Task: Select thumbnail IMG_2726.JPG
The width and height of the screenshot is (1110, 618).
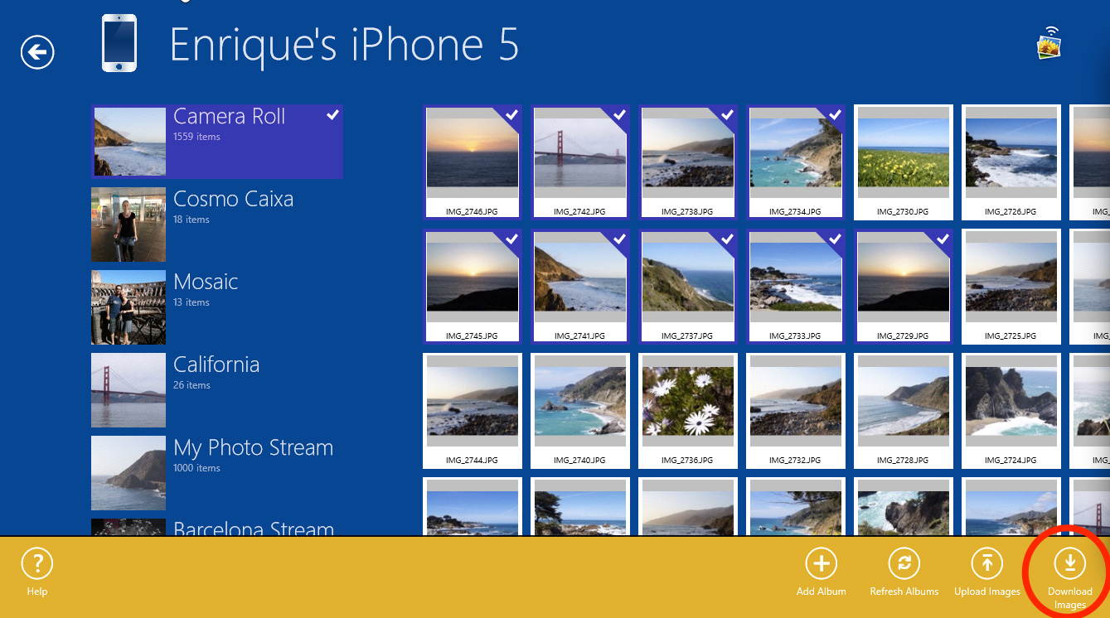Action: [x=1011, y=162]
